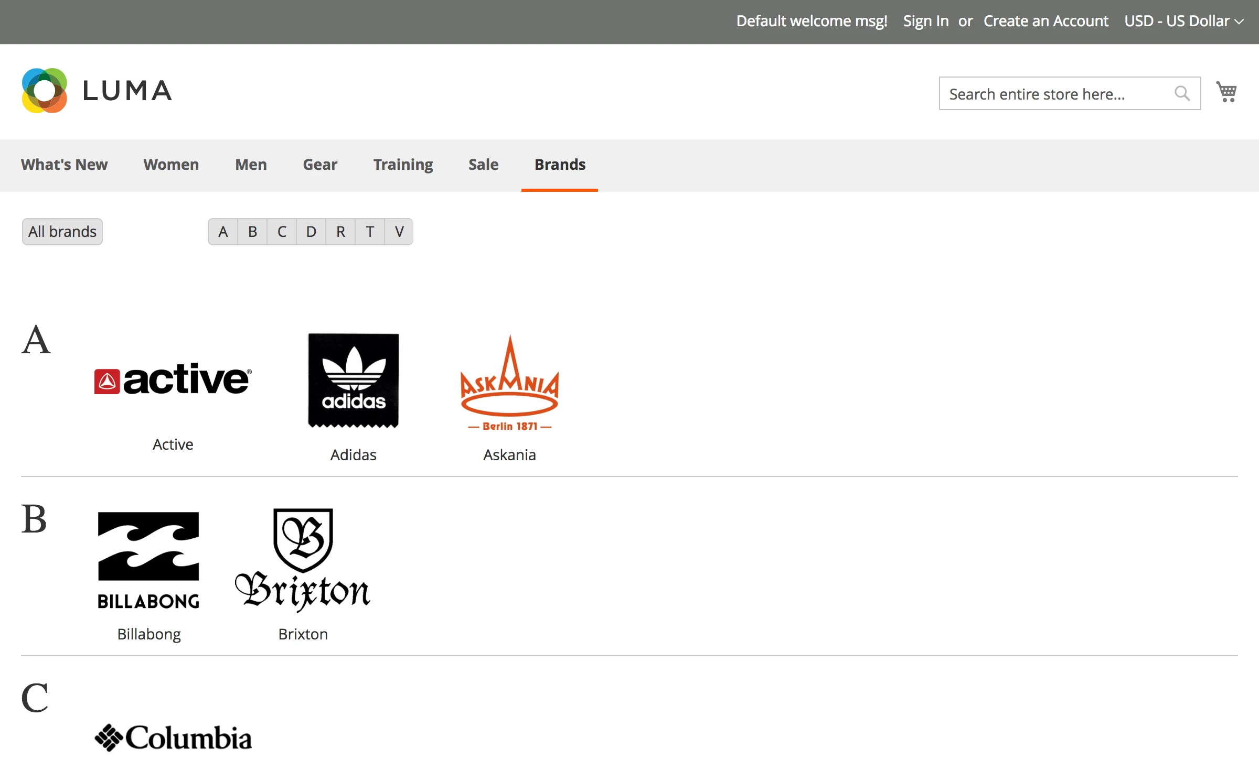Click the Create an Account link

[1045, 21]
